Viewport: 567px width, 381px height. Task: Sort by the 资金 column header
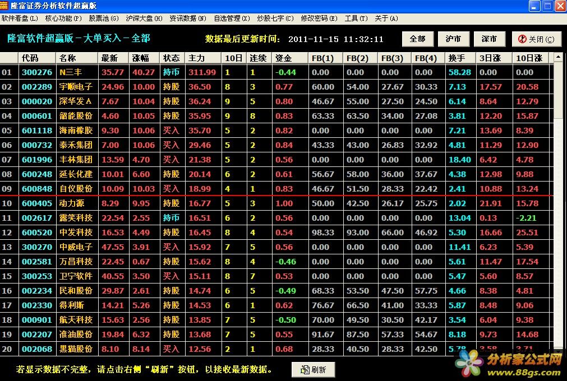pos(289,58)
